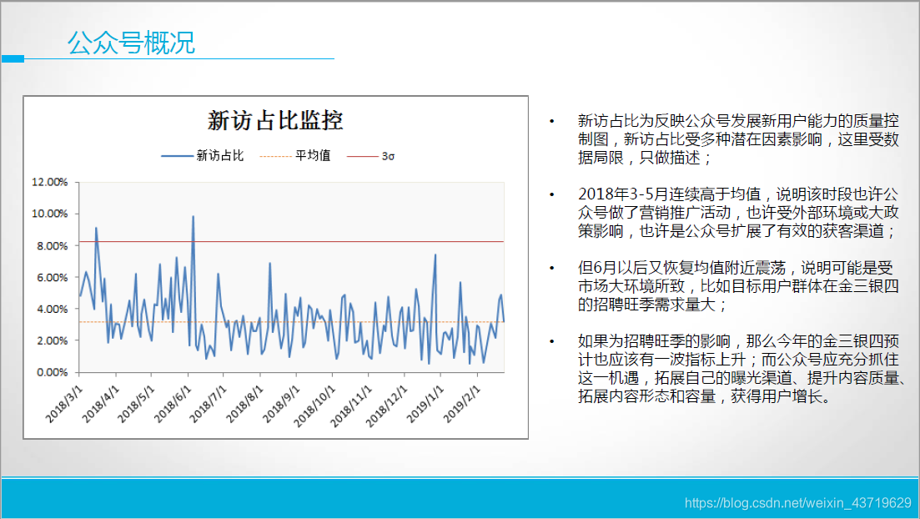Click the 2018/10/1 x-axis date

click(x=314, y=406)
